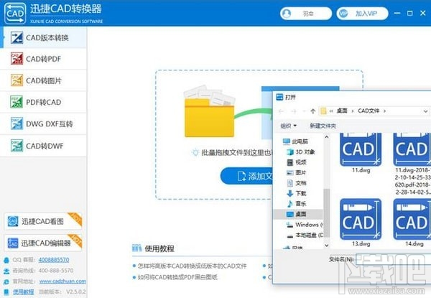The width and height of the screenshot is (431, 298).
Task: Click the folder illustration in the drop area
Action: click(209, 112)
